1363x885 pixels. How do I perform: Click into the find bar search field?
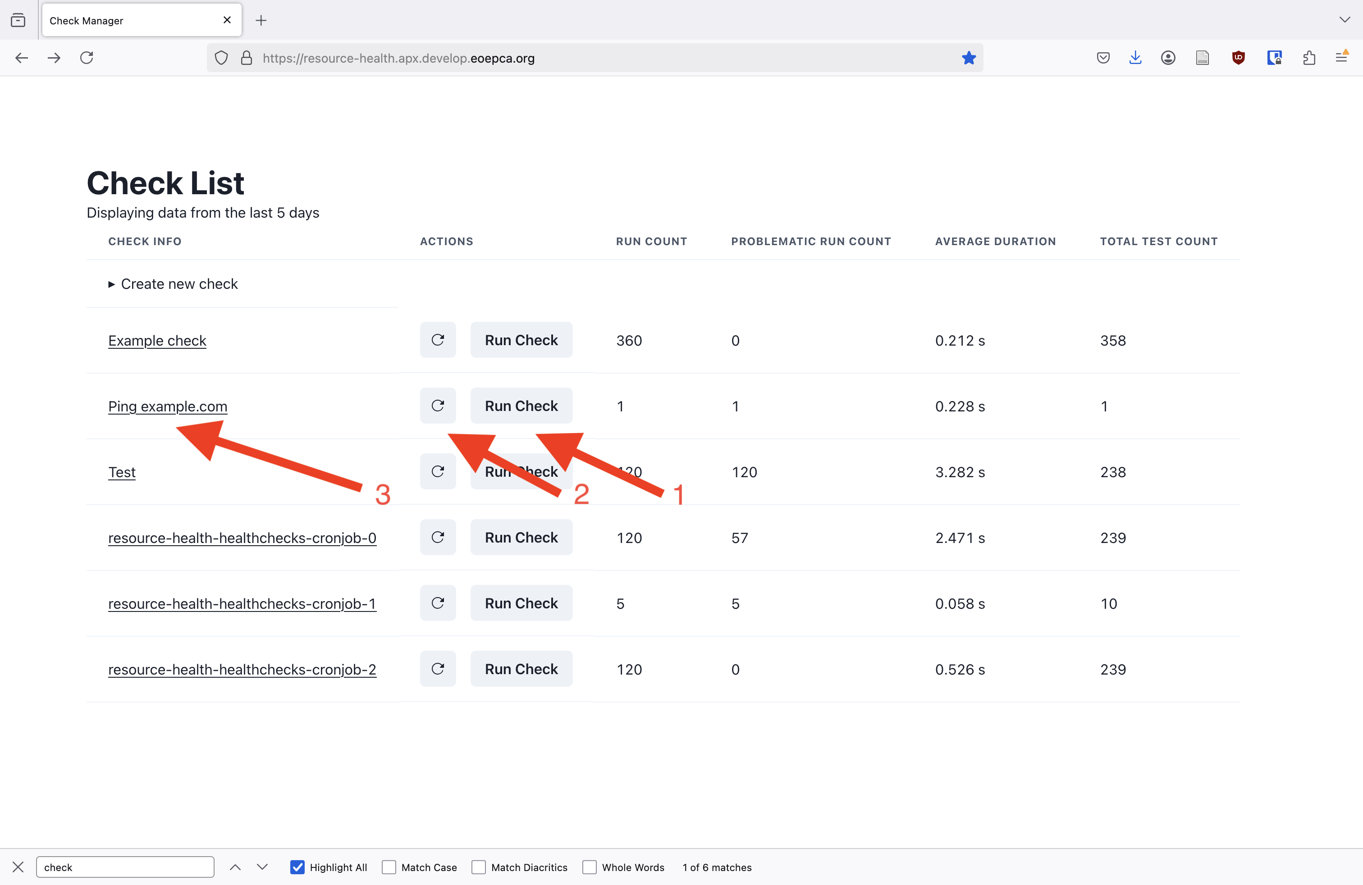pos(125,867)
